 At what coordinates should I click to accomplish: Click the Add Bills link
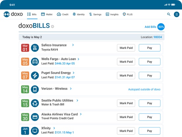coord(150,27)
